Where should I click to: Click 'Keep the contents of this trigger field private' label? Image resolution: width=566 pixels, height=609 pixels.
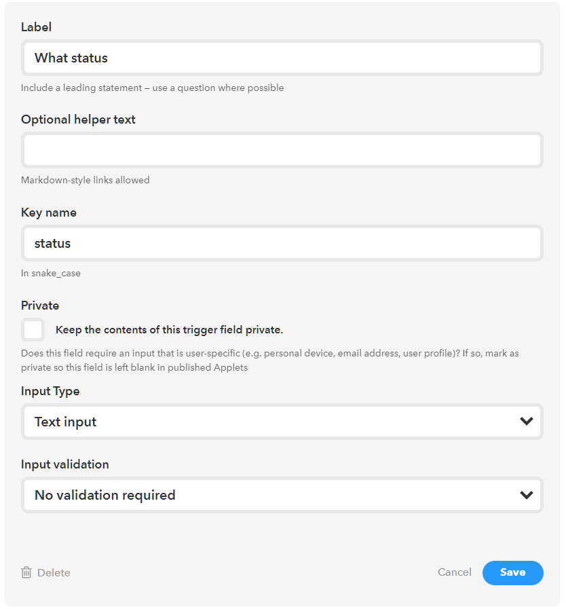tap(169, 330)
